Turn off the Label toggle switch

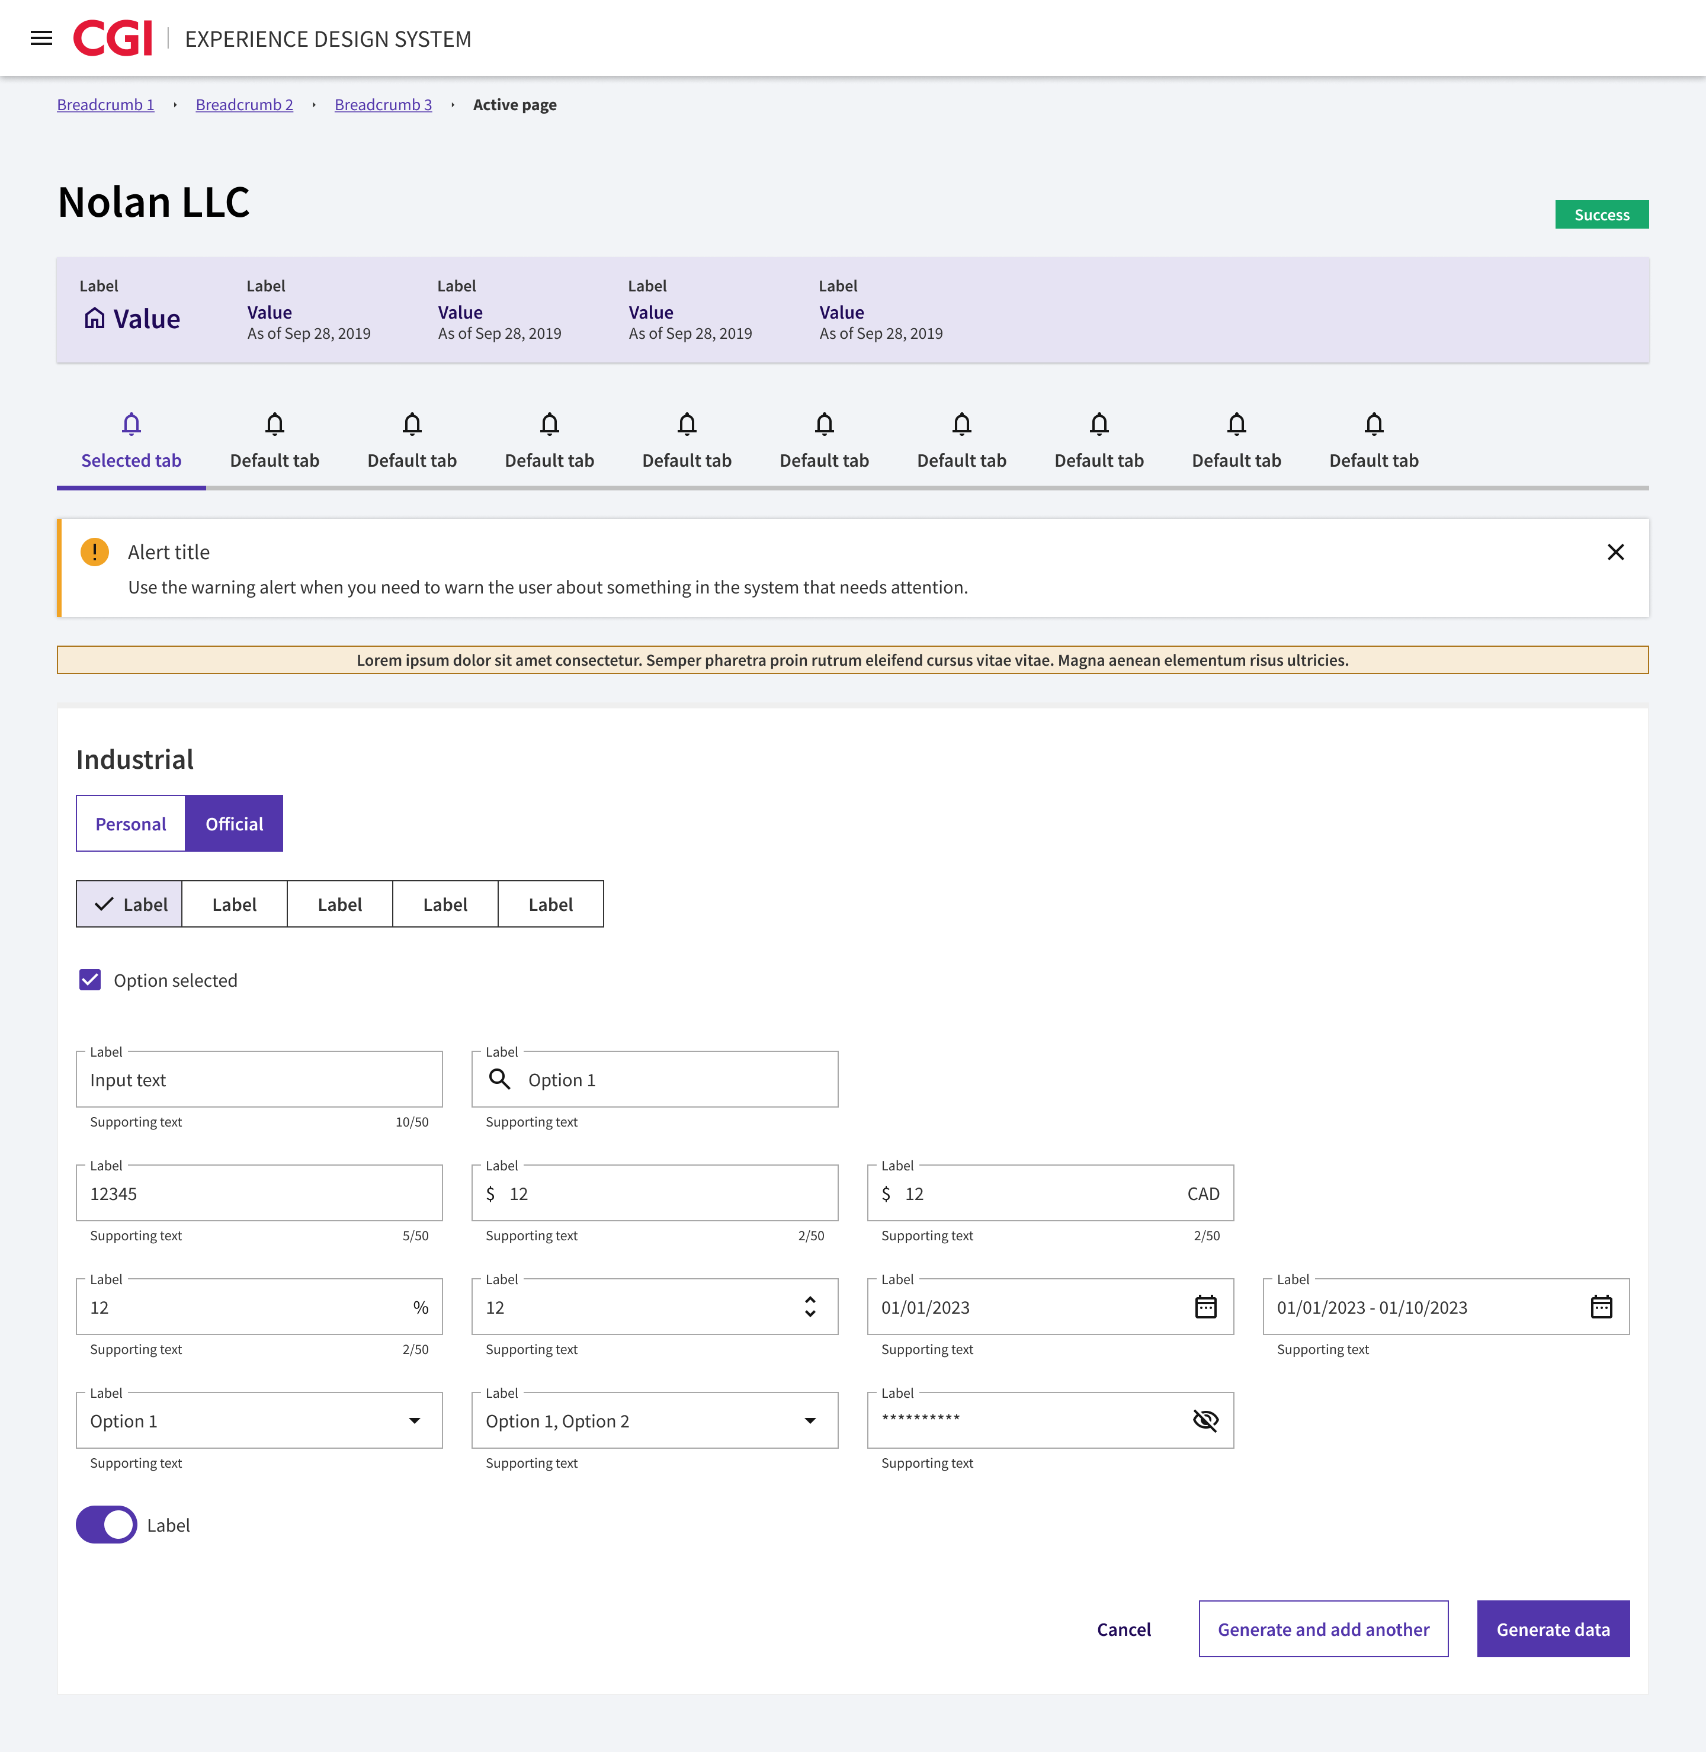[x=107, y=1525]
